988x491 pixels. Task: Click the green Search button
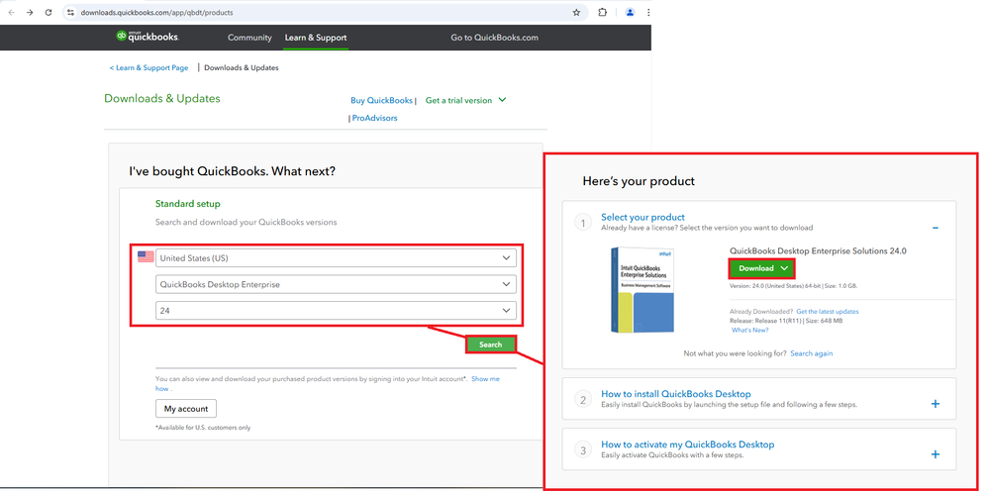491,344
